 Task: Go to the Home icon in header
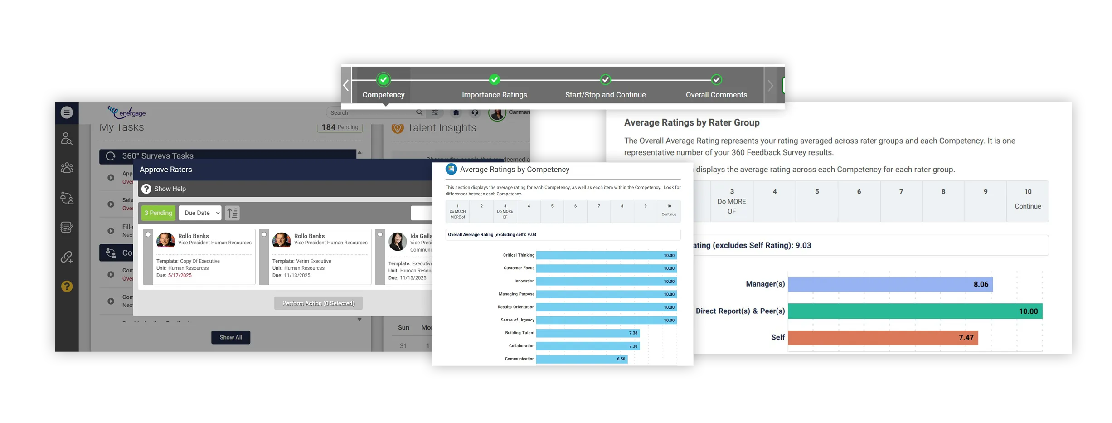pyautogui.click(x=456, y=112)
